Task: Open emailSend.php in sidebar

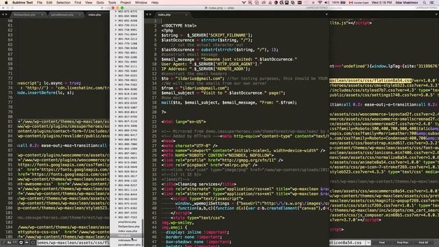Action: pos(127,222)
